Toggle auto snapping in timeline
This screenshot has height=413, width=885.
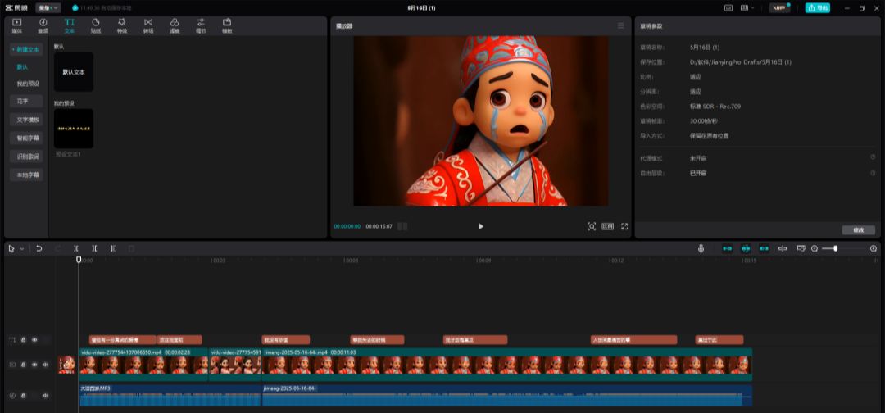(746, 248)
